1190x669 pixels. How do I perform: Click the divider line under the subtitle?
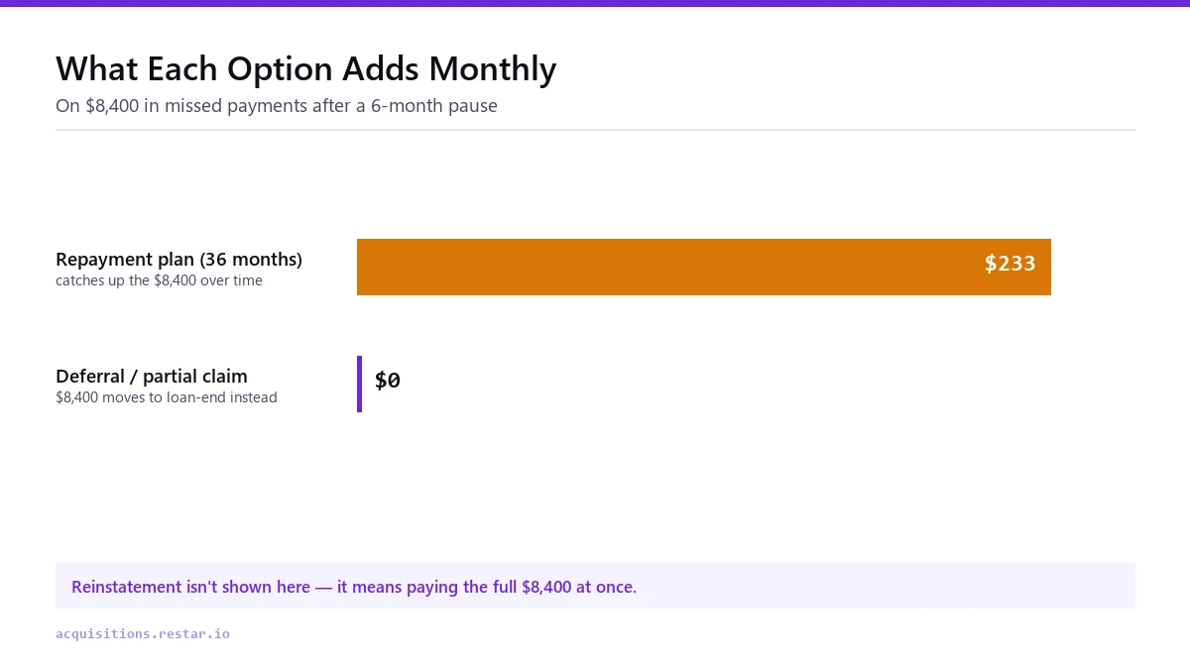pos(595,129)
